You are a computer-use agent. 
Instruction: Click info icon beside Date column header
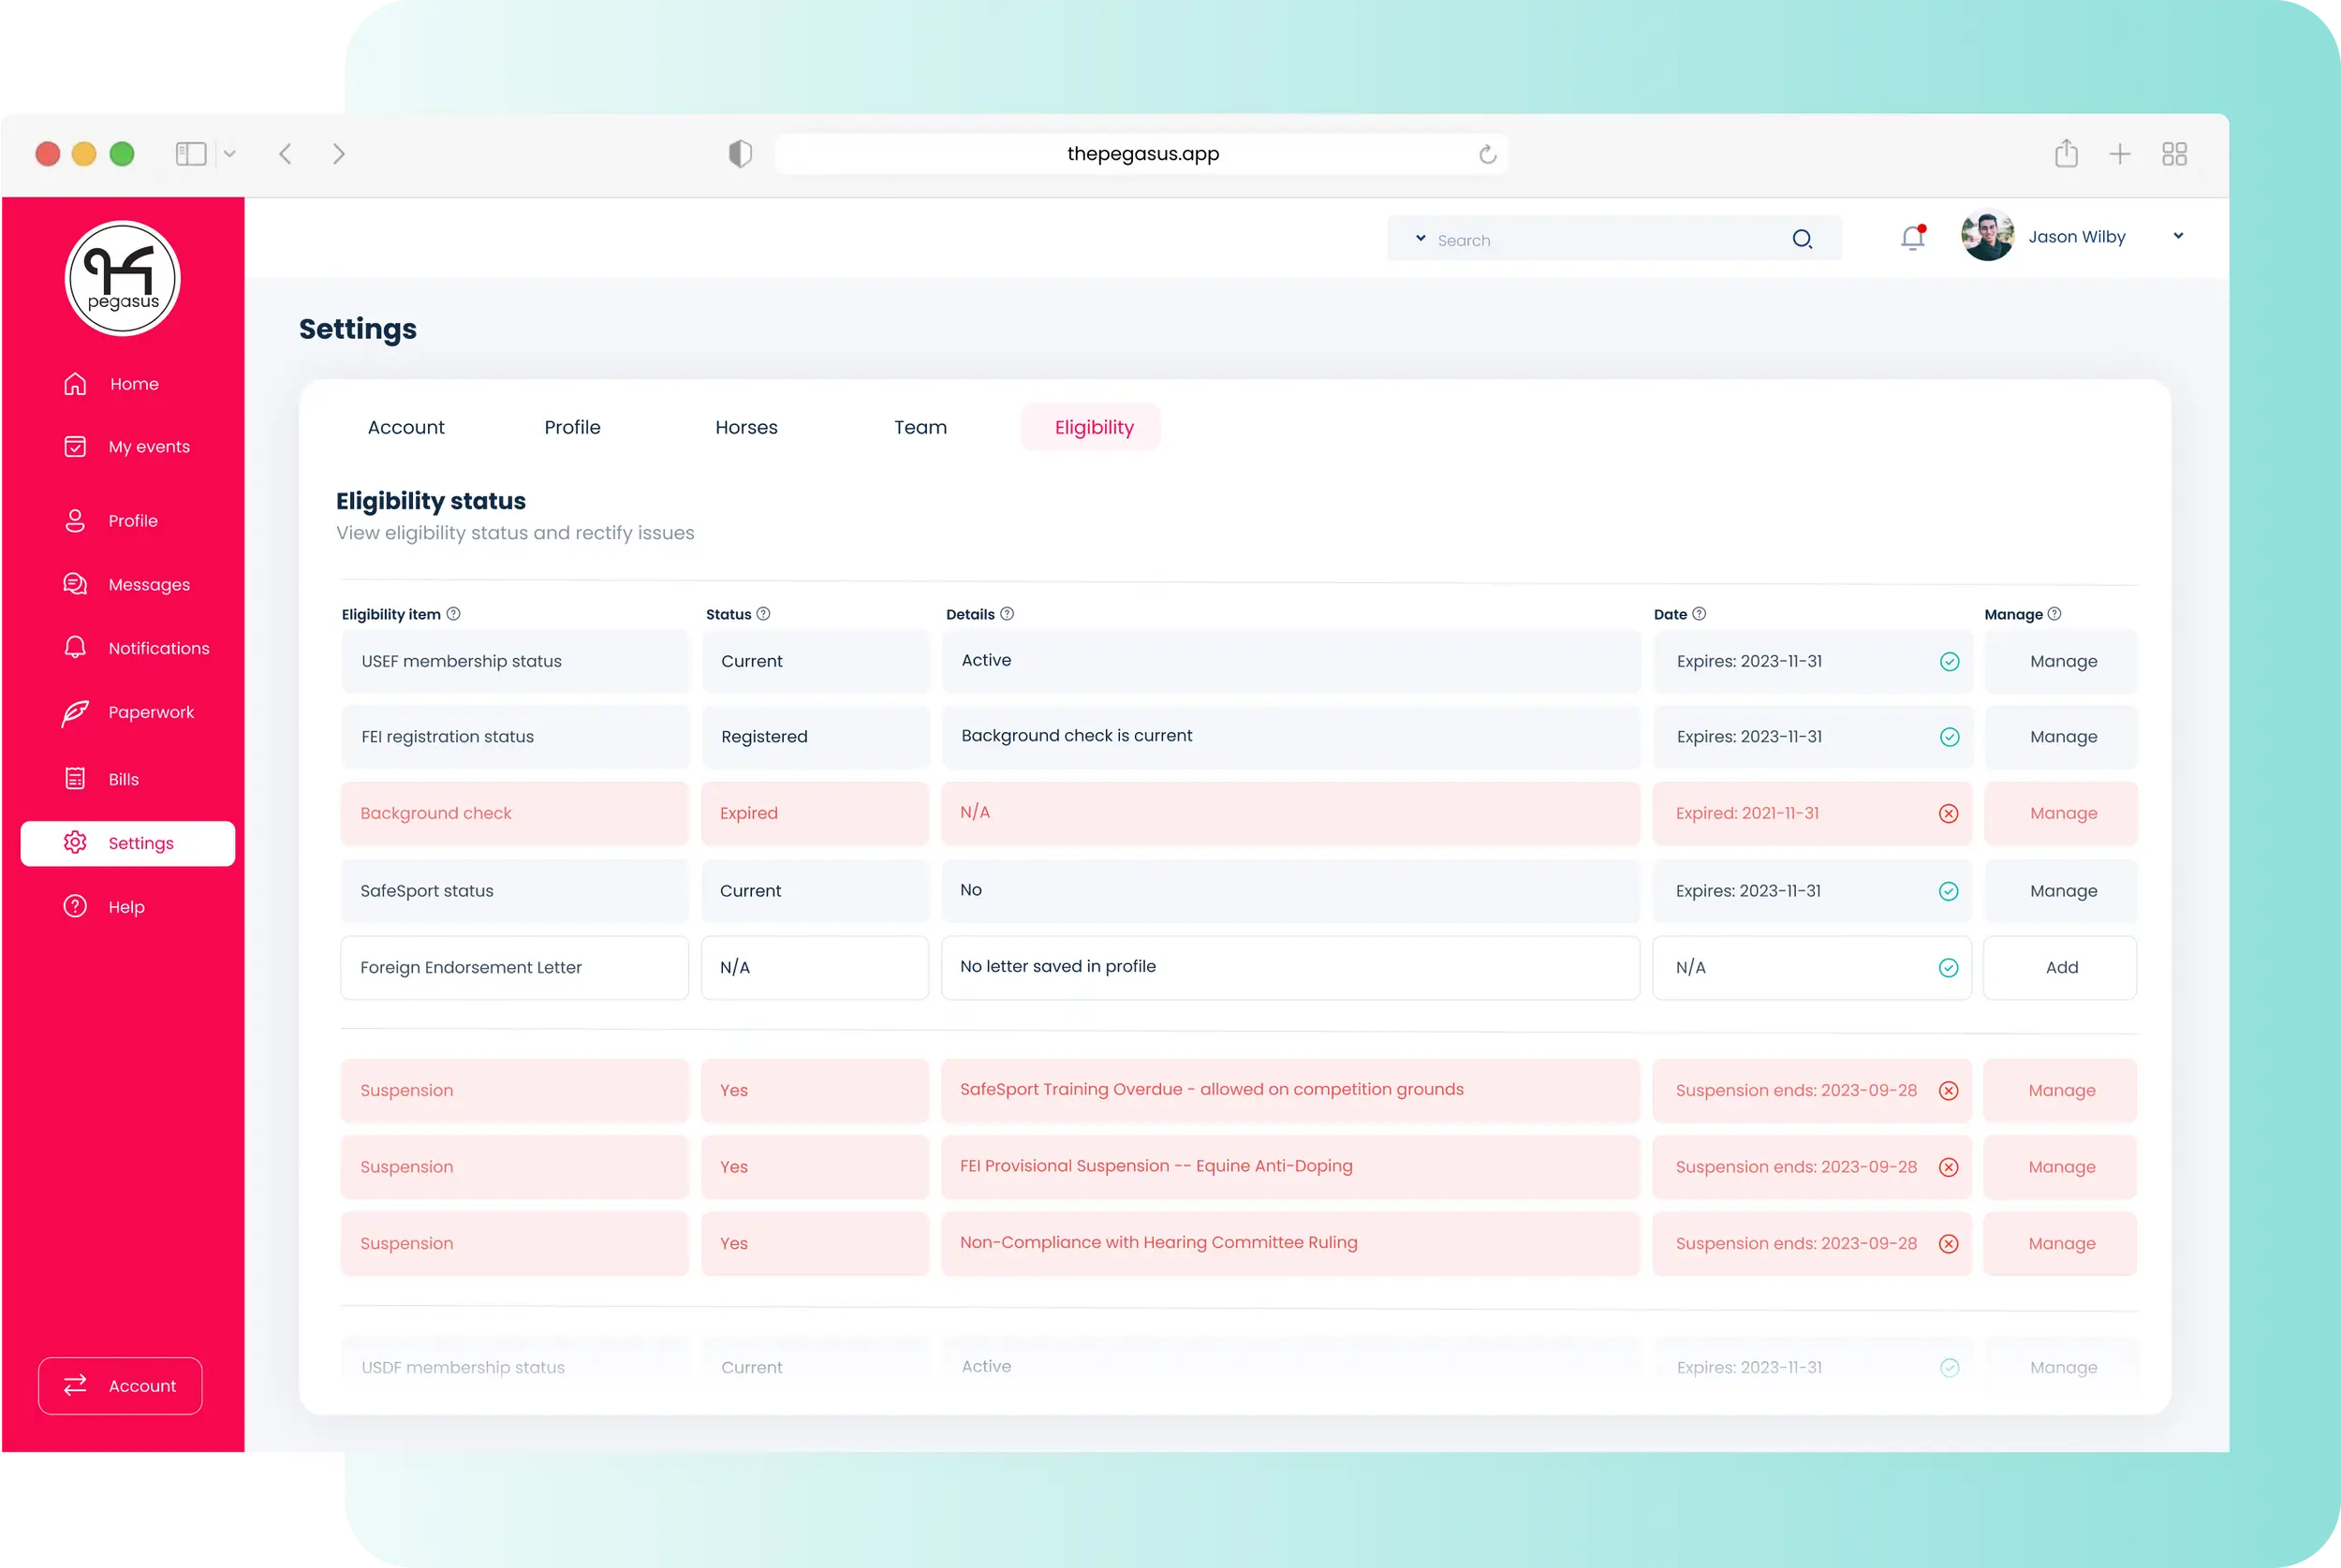click(1699, 614)
